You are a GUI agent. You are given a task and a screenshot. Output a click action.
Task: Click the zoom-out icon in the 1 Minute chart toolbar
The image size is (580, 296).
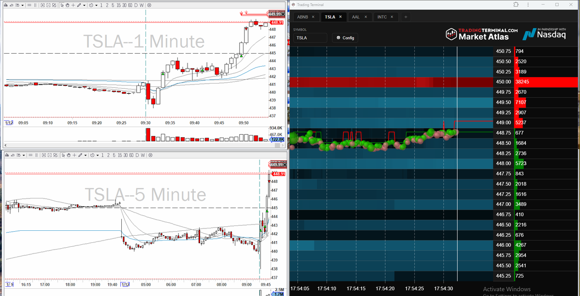point(48,5)
